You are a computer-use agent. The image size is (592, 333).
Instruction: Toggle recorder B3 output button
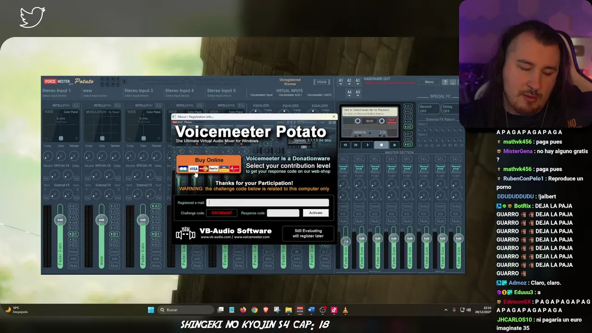[x=408, y=145]
